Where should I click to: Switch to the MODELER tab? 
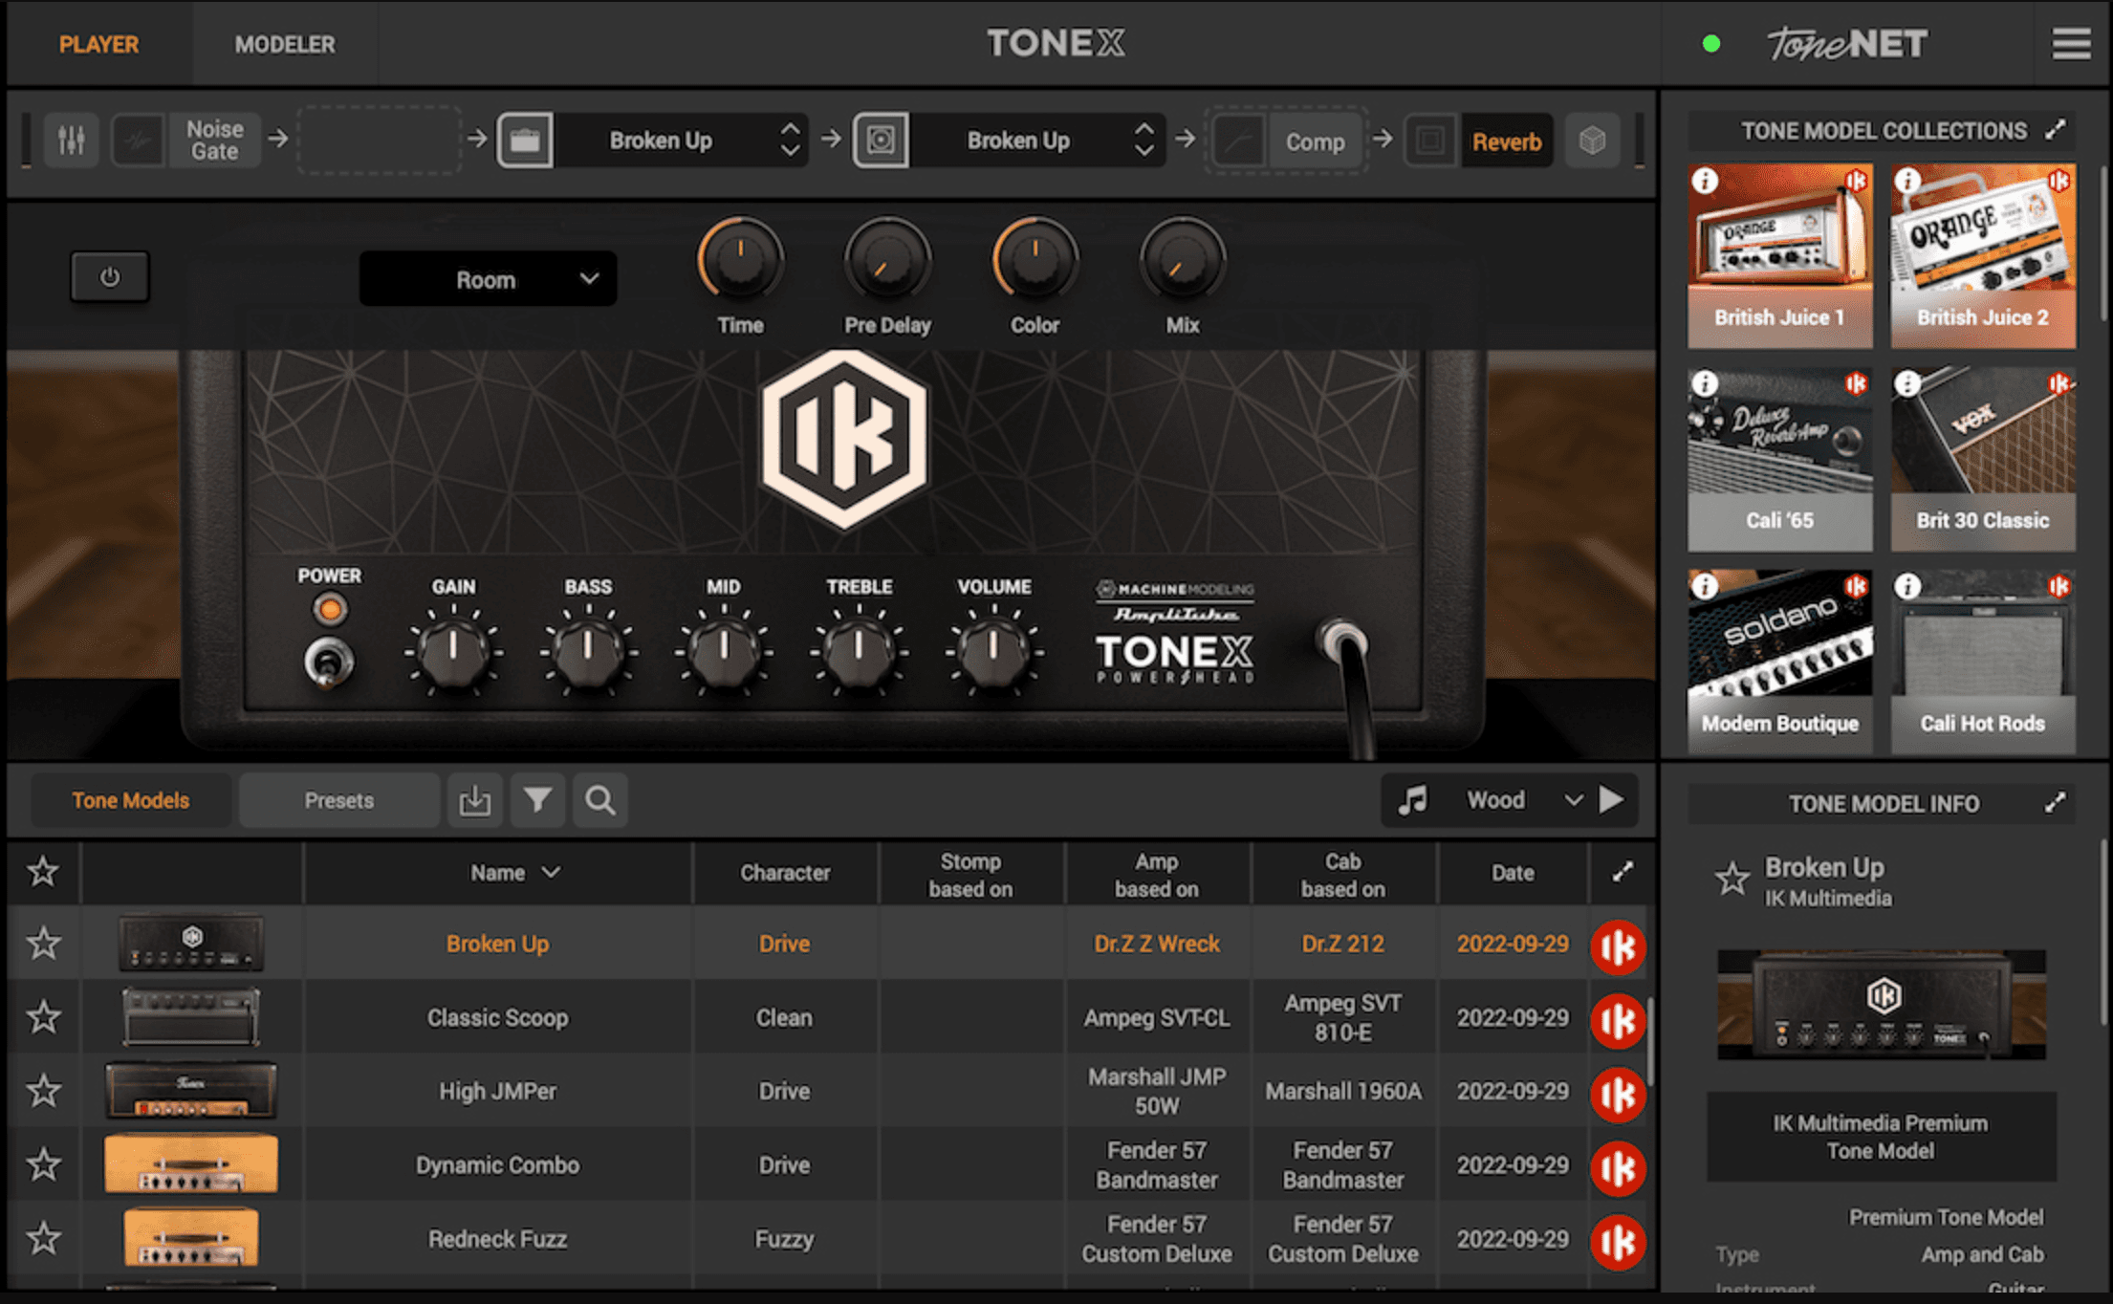(x=285, y=44)
